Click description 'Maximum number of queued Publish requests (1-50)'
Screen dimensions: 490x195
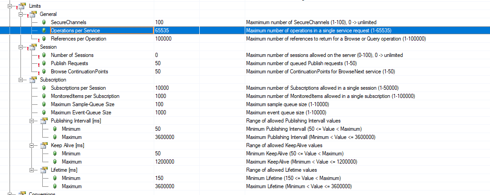pos(302,63)
